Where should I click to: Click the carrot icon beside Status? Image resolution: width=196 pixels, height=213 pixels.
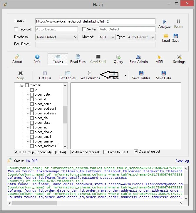(x=9, y=160)
